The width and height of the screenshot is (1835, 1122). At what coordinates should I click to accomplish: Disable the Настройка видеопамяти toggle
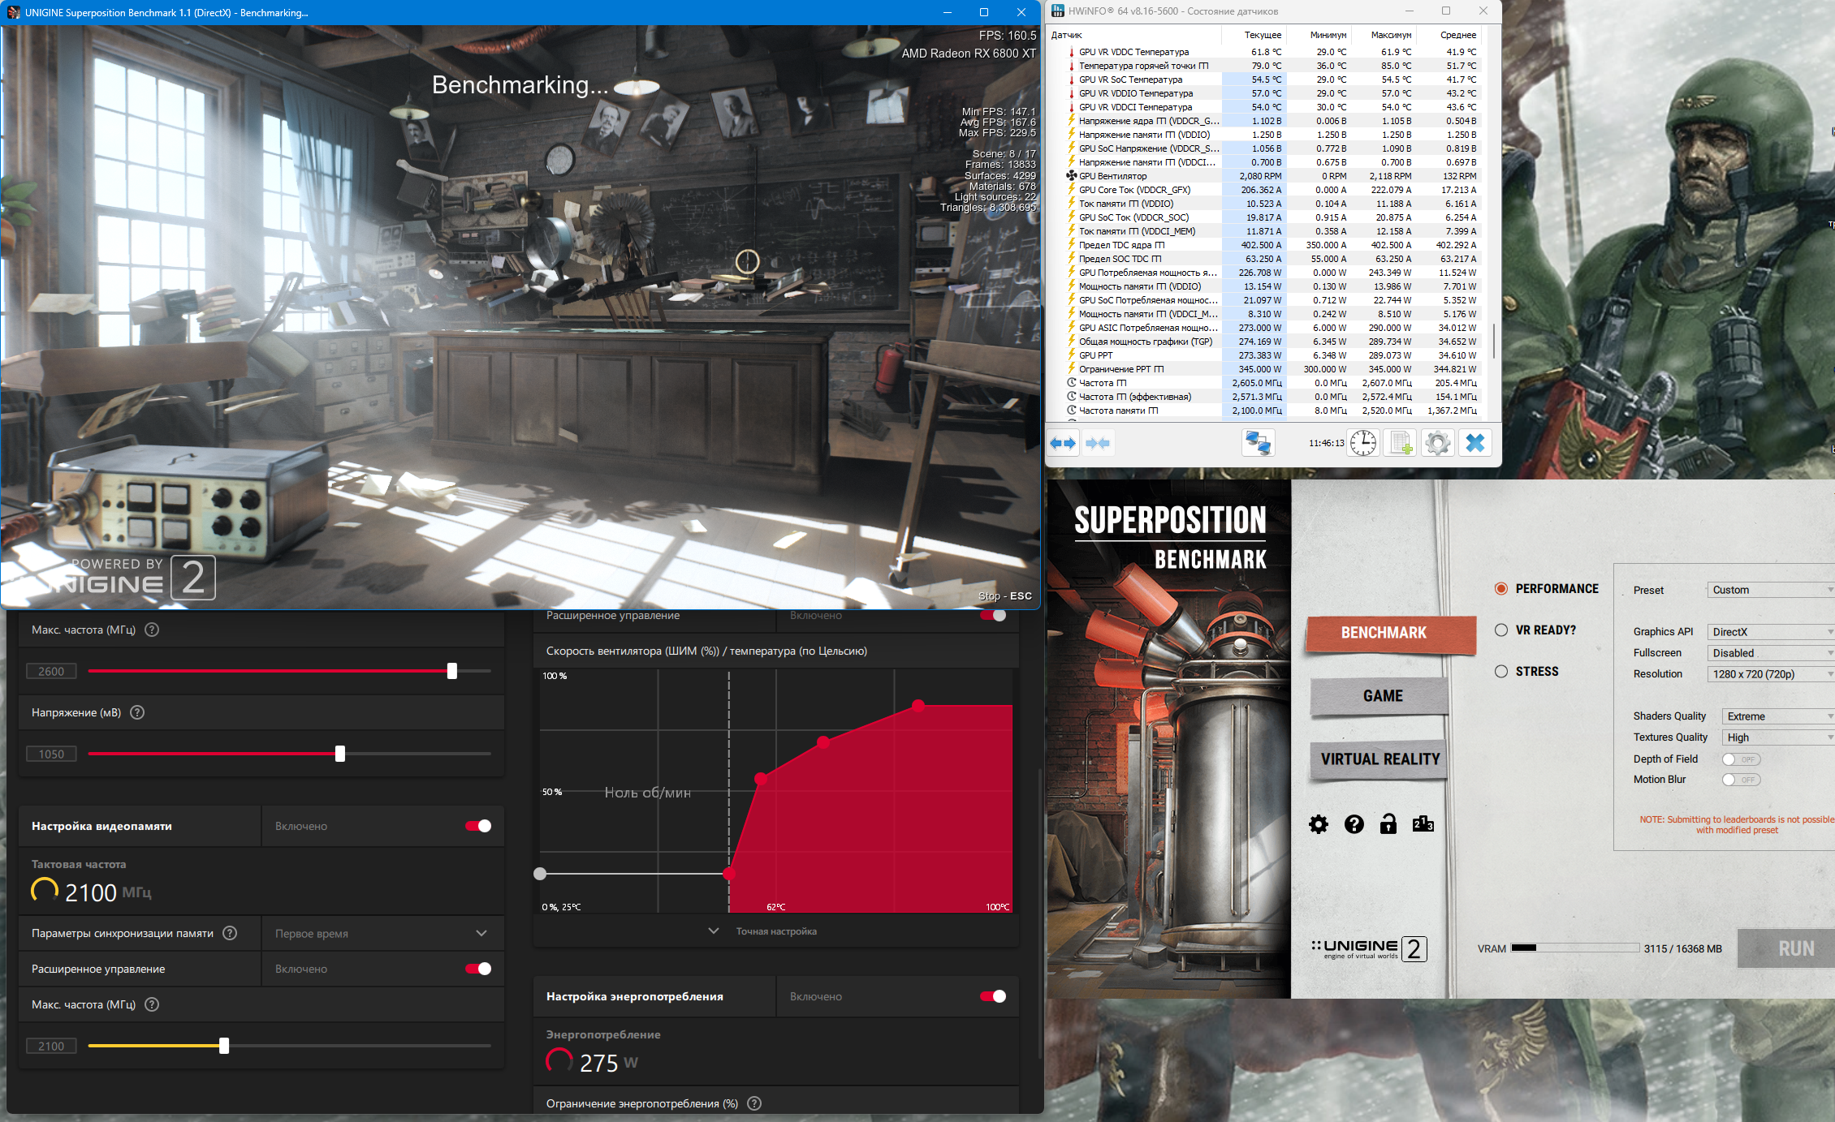click(x=478, y=826)
